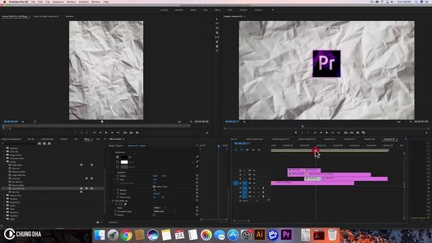Toggle Snap in the timeline panel
The image size is (432, 243).
[242, 150]
